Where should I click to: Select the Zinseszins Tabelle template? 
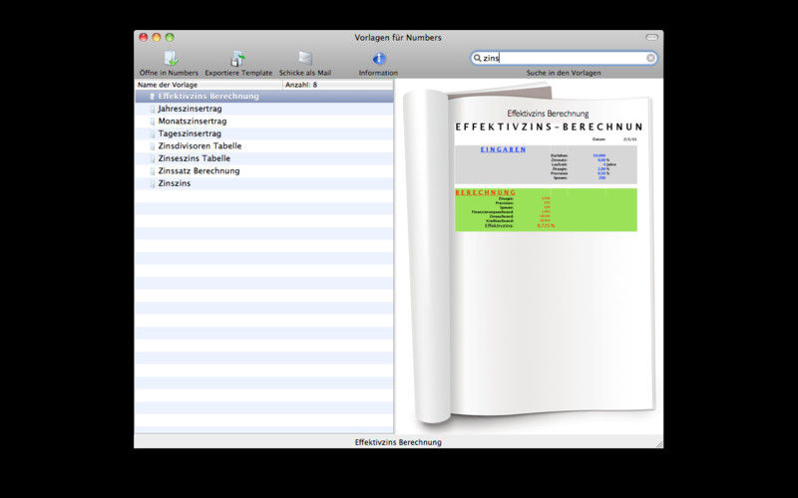(x=264, y=158)
